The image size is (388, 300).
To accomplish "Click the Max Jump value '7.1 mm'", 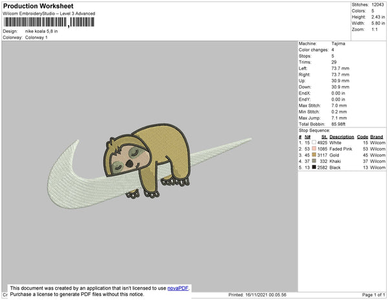I will [339, 118].
